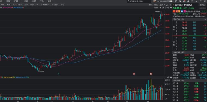This screenshot has width=207, height=102.
Task: Open the main list menu icon
Action: click(192, 1)
